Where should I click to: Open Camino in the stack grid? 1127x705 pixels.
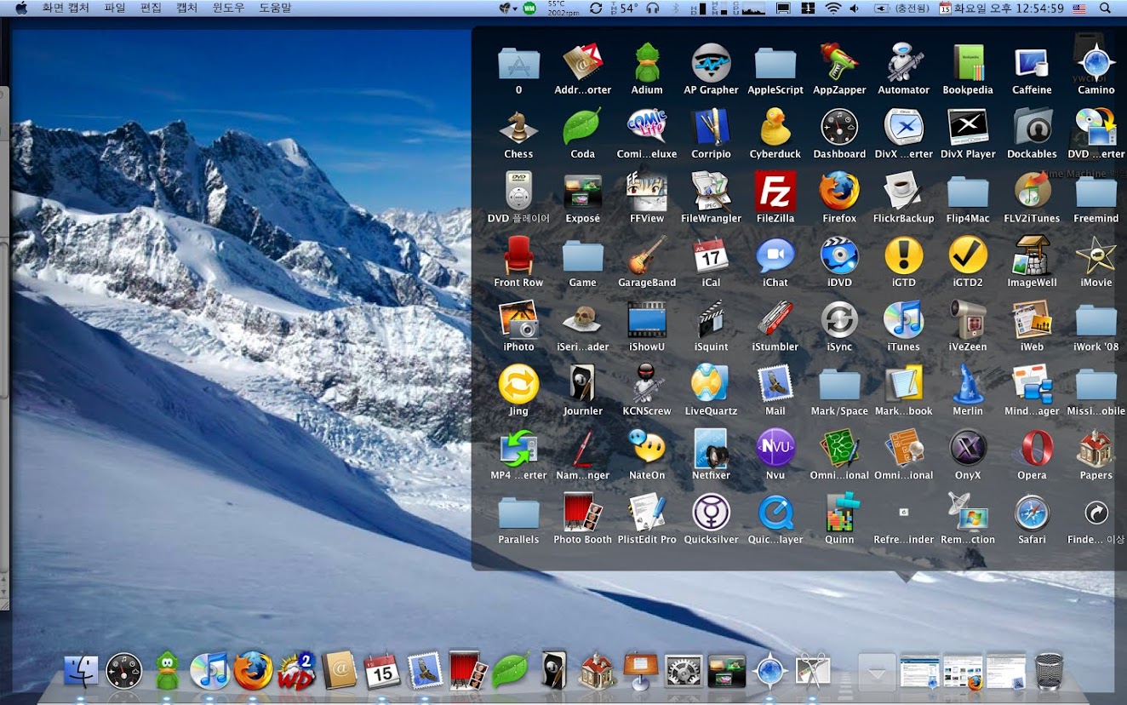1096,64
